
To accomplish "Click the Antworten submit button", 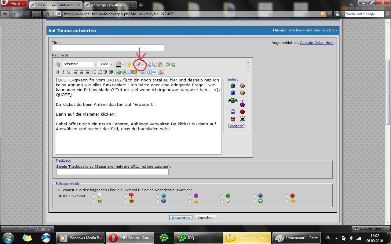I will click(x=181, y=218).
